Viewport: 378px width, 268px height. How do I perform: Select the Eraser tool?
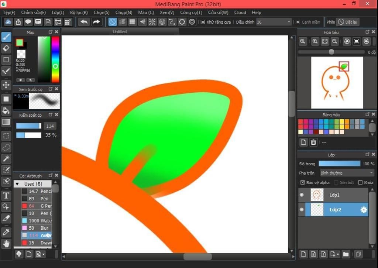(x=6, y=48)
